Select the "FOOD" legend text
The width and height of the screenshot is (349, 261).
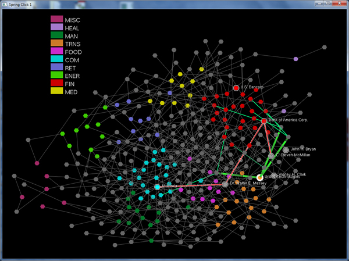pyautogui.click(x=73, y=52)
